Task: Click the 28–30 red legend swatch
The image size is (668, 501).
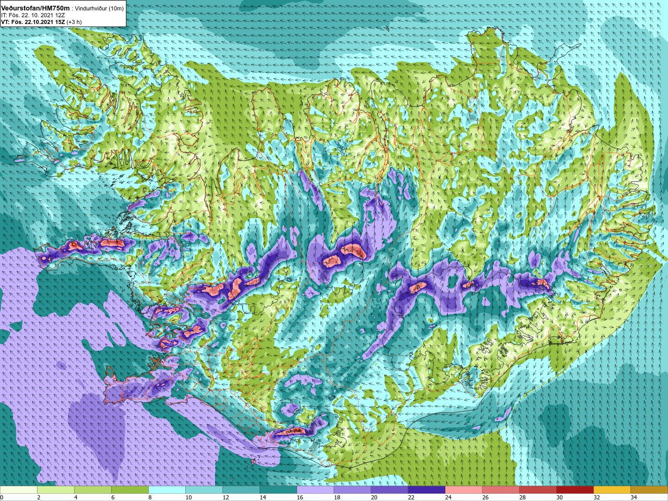Action: click(538, 490)
